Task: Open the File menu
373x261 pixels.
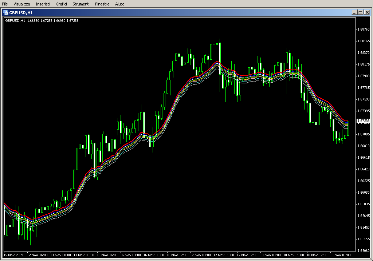Action: tap(5, 4)
